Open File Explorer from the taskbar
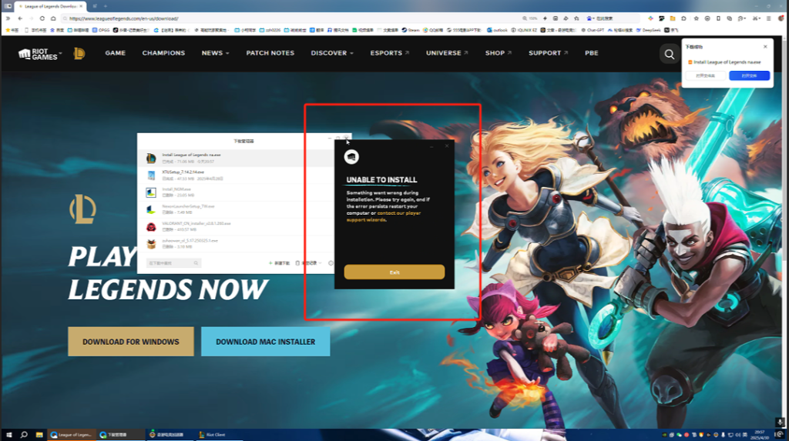The width and height of the screenshot is (789, 441). [x=39, y=435]
